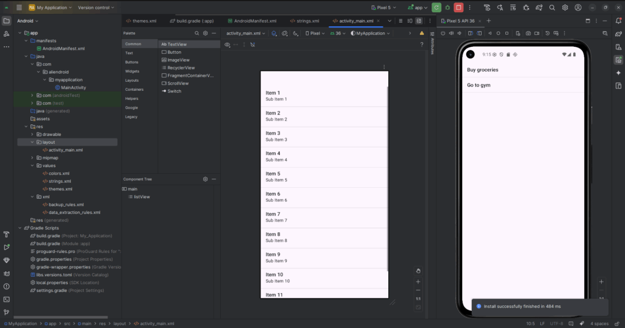
Task: Open the Pixel 5 device selector dropdown
Action: point(384,7)
